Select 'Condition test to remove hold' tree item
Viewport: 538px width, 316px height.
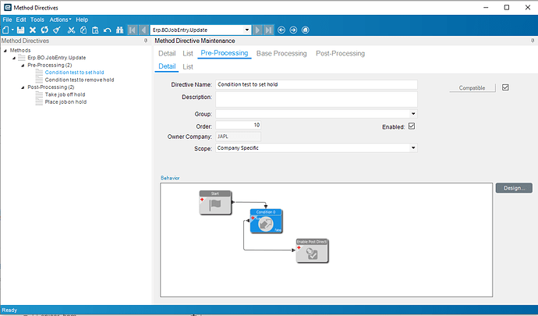(80, 80)
